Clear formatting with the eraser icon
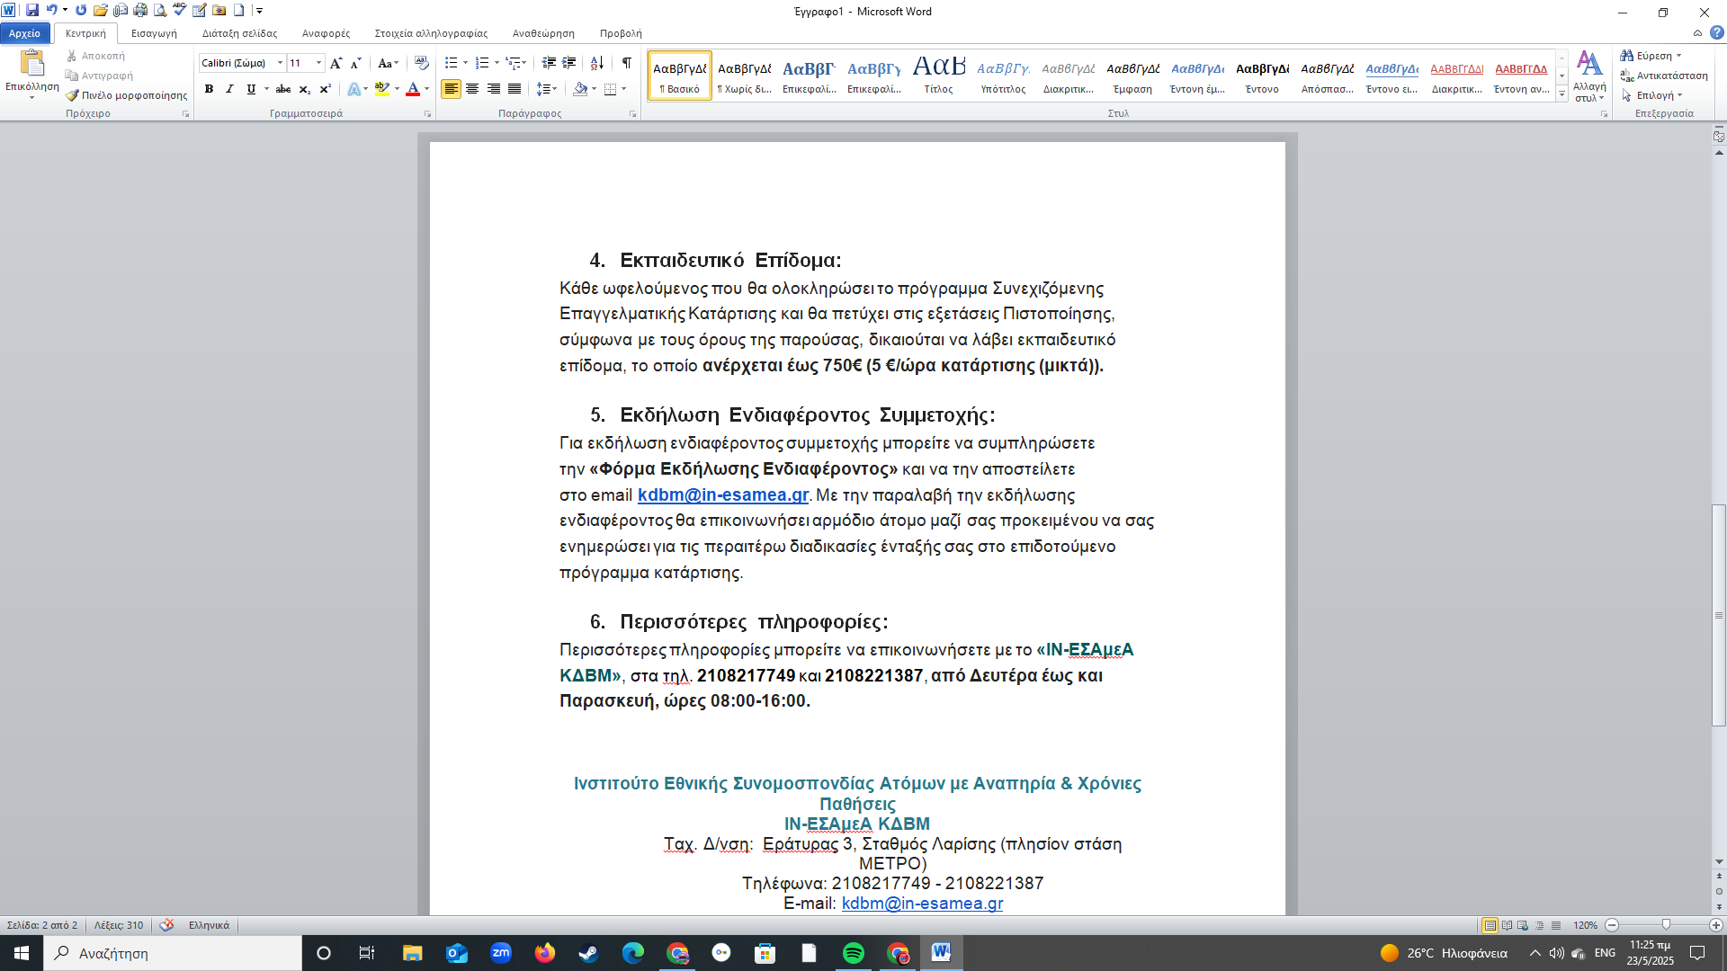This screenshot has width=1727, height=971. (x=422, y=63)
